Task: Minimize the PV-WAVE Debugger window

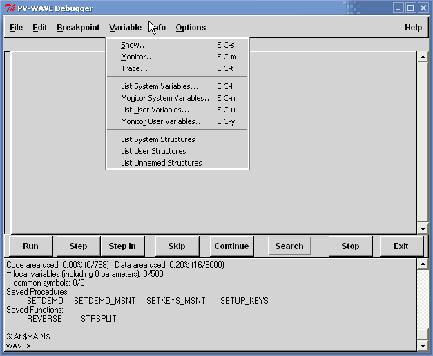Action: tap(398, 8)
